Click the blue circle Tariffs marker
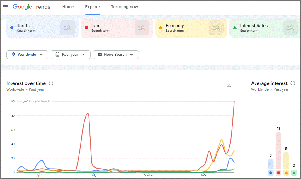Image resolution: width=301 pixels, height=179 pixels. pyautogui.click(x=12, y=27)
